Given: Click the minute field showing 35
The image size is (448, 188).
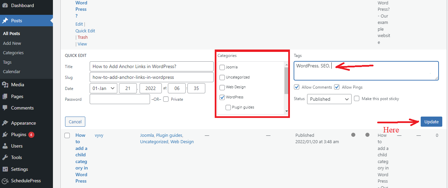Looking at the screenshot, I should 196,88.
